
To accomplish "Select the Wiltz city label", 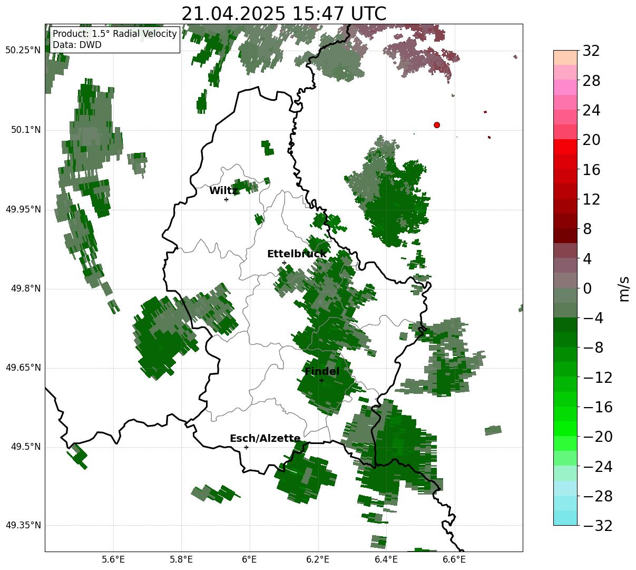I will (x=223, y=191).
